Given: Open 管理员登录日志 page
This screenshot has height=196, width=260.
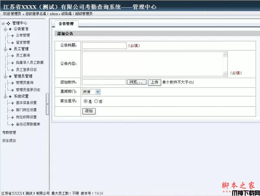Looking at the screenshot, I should [x=28, y=90].
